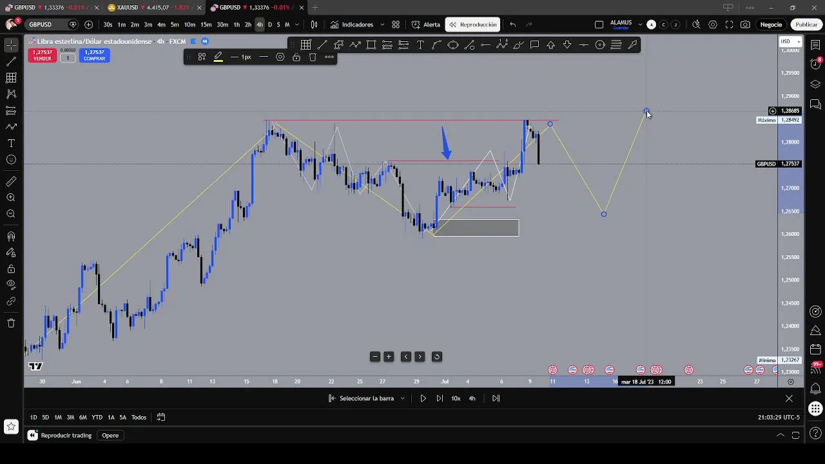Open the USD currency dropdown on price axis

[790, 41]
